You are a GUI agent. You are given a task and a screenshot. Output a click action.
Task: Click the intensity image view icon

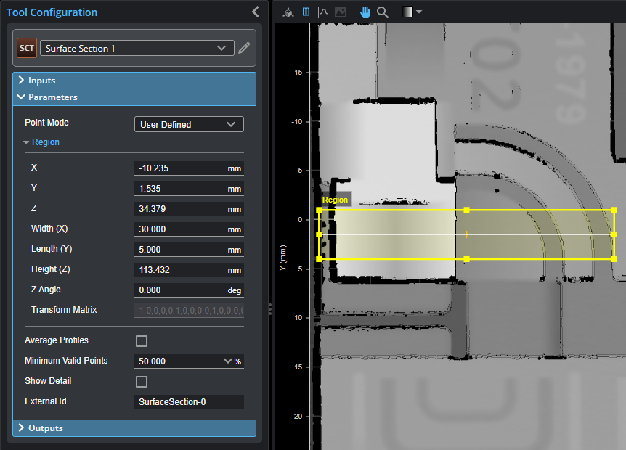341,12
